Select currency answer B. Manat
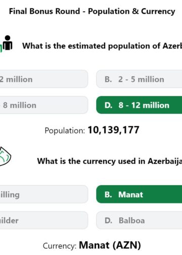 pos(139,194)
